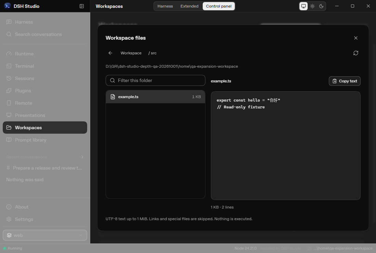Minimize the DSH Studio window

click(x=337, y=6)
